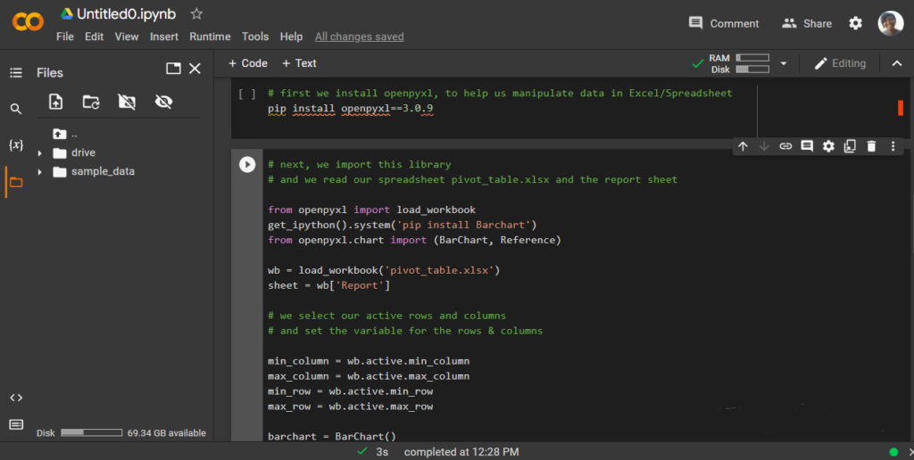Image resolution: width=914 pixels, height=460 pixels.
Task: Run the load_workbook code cell
Action: pyautogui.click(x=247, y=165)
